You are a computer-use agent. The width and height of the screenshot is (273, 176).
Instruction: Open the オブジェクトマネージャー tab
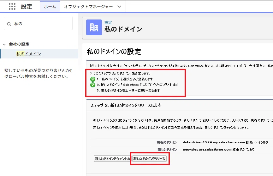coord(88,7)
